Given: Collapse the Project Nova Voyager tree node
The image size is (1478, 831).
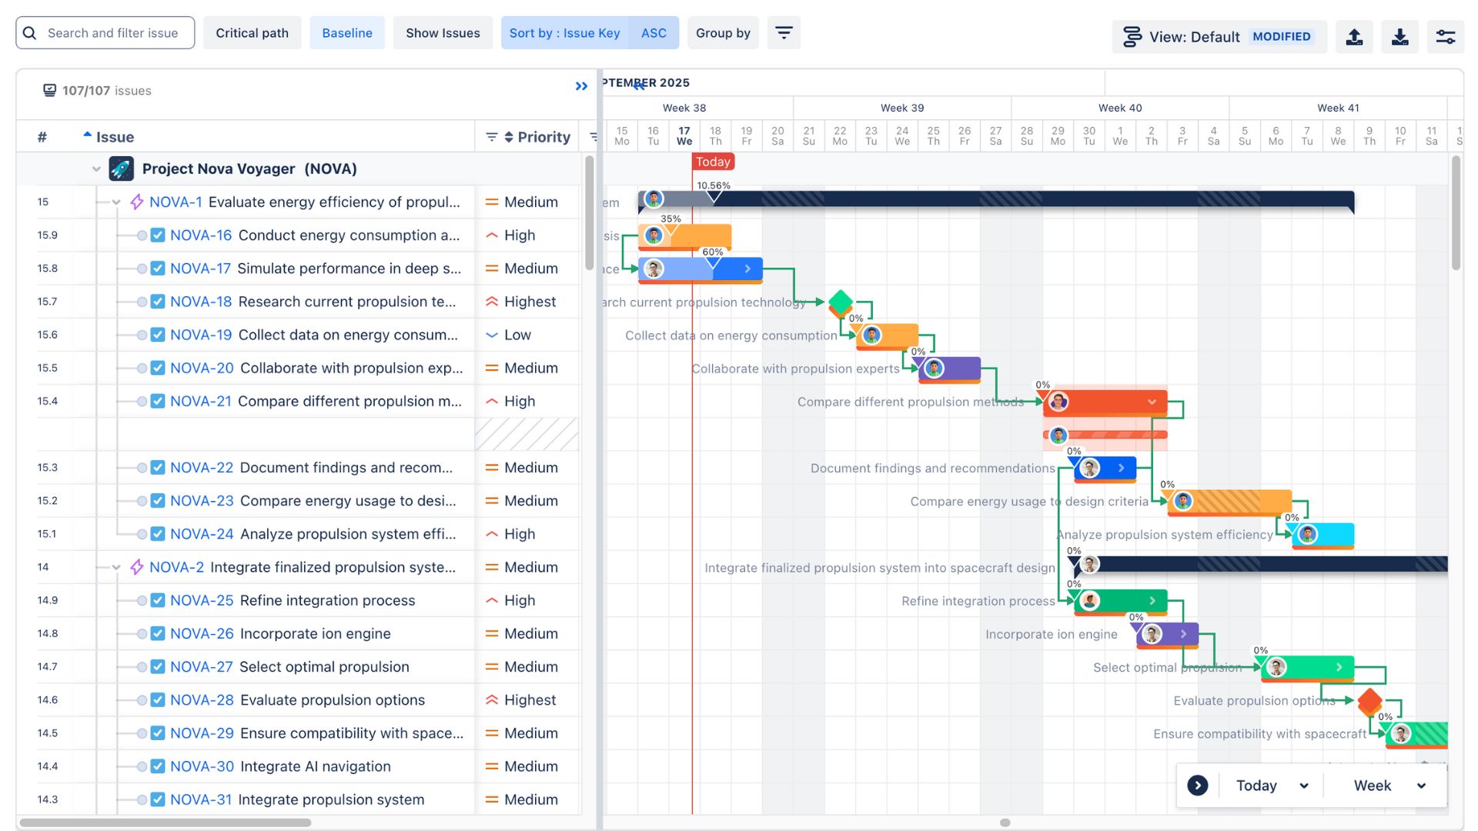Looking at the screenshot, I should click(95, 169).
